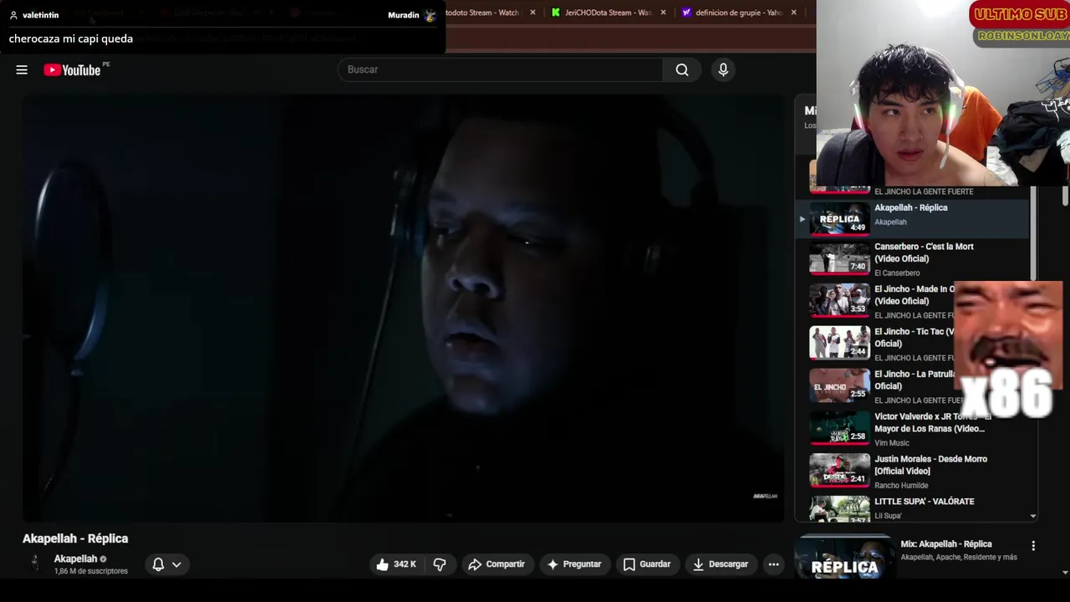Image resolution: width=1070 pixels, height=602 pixels.
Task: Click the Kick favicon on JeriCHODota tab
Action: pos(555,13)
